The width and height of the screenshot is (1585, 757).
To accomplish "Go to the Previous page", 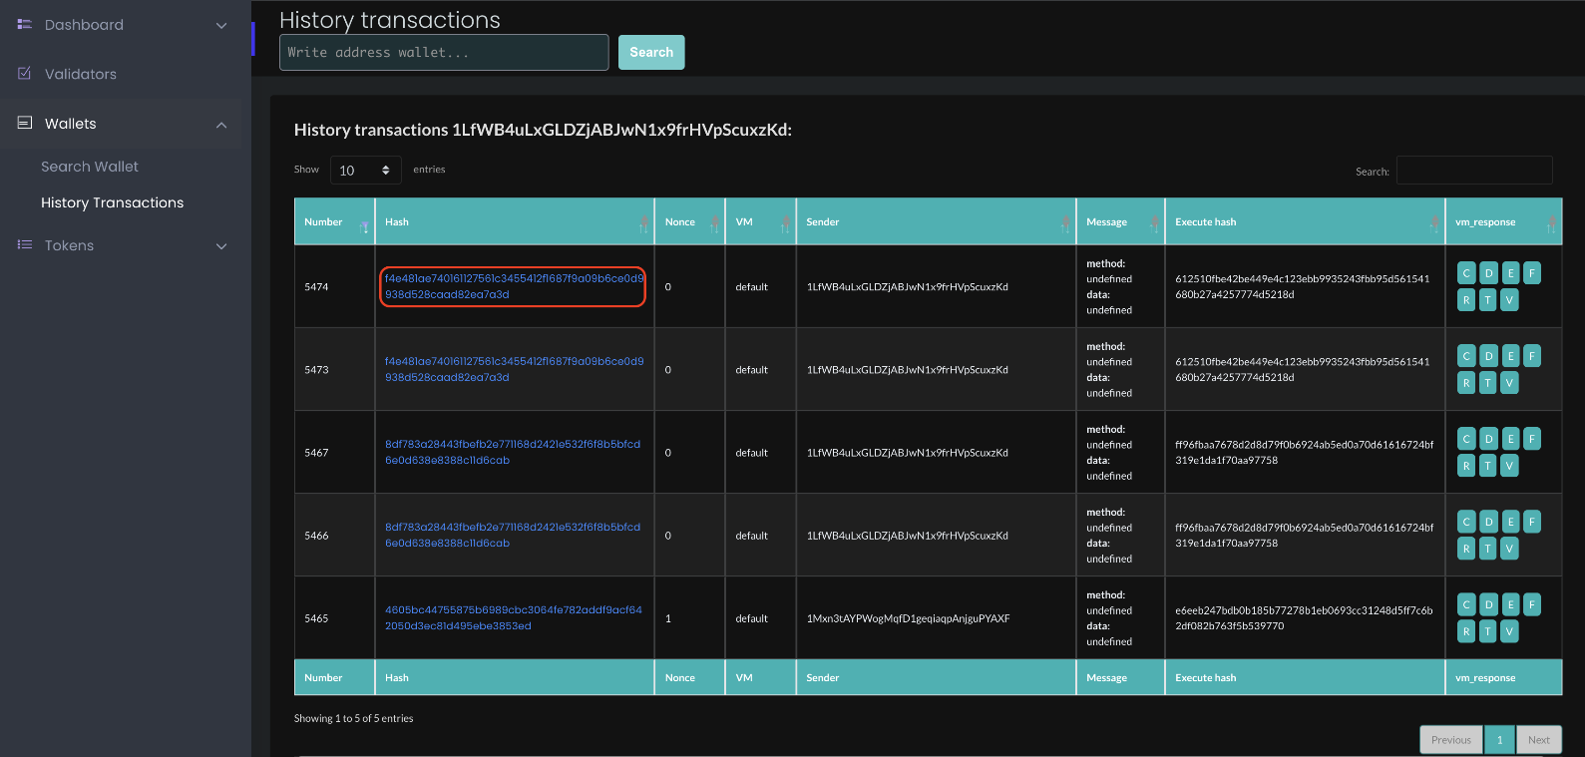I will tap(1451, 739).
